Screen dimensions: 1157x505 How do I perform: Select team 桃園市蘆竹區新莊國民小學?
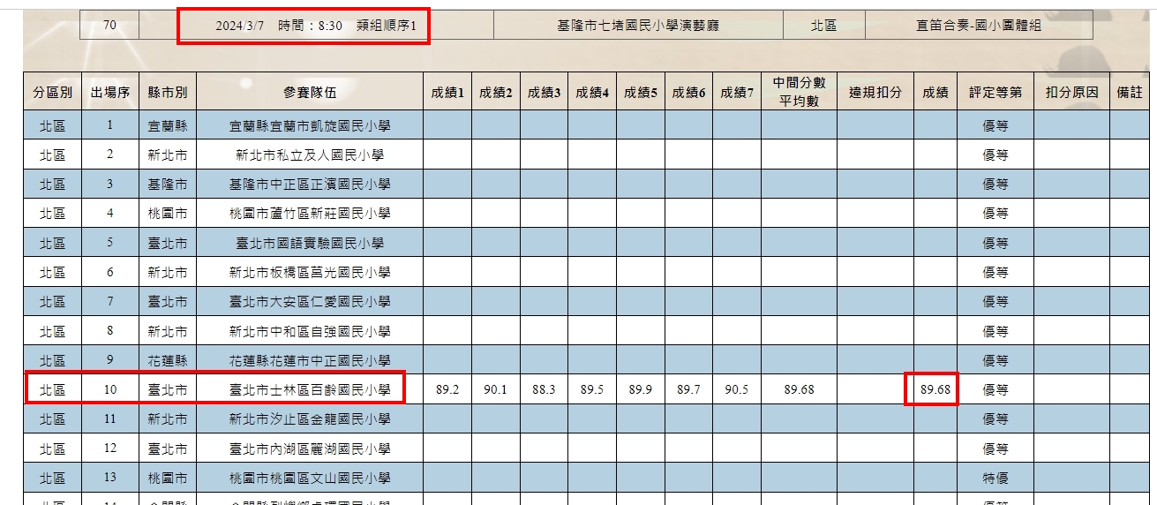pyautogui.click(x=310, y=214)
